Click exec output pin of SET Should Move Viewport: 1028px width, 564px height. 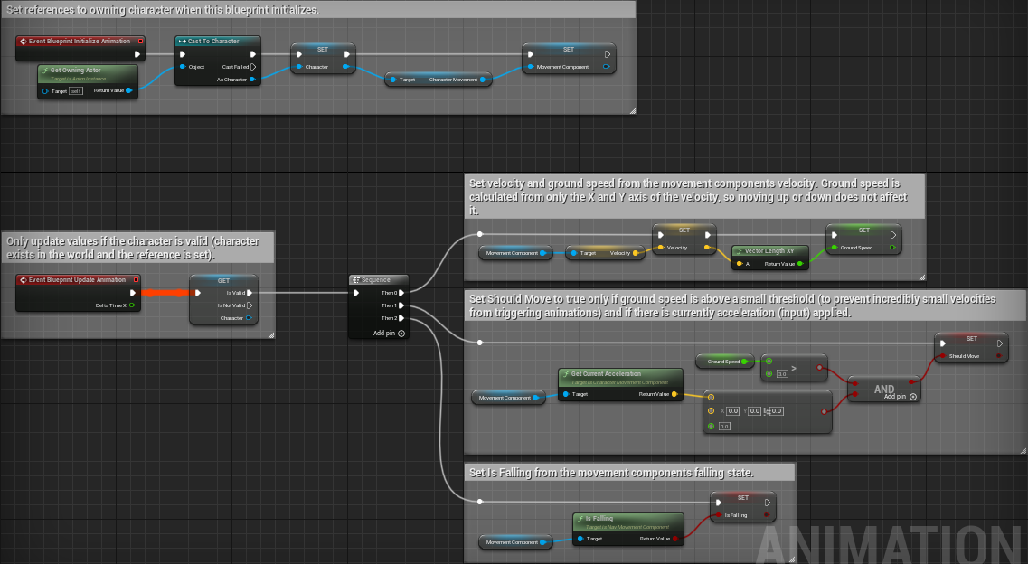tap(1000, 343)
